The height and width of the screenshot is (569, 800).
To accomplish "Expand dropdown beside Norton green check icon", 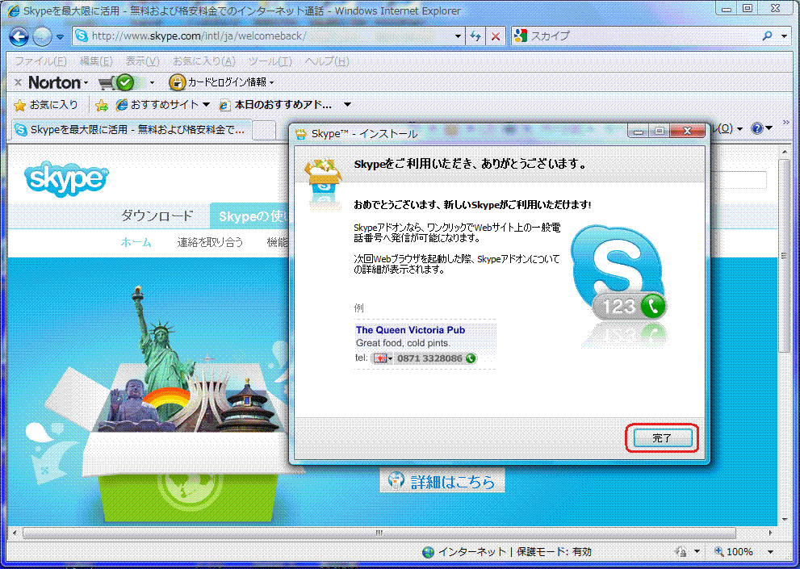I will 152,82.
